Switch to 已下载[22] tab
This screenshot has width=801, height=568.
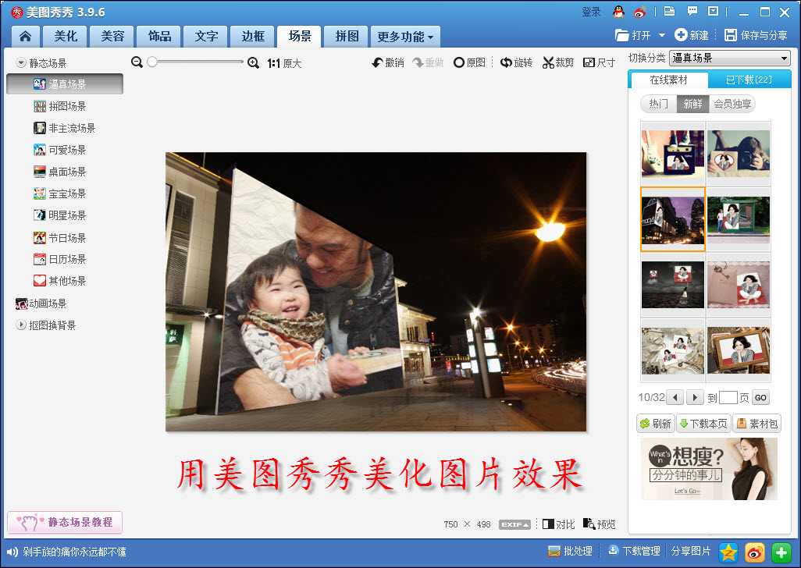coord(749,80)
